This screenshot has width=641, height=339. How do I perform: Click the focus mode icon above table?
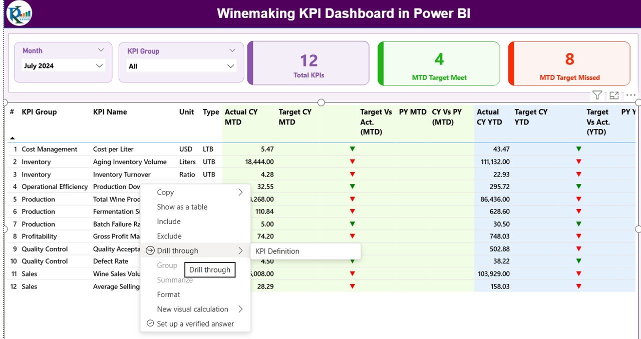coord(614,95)
